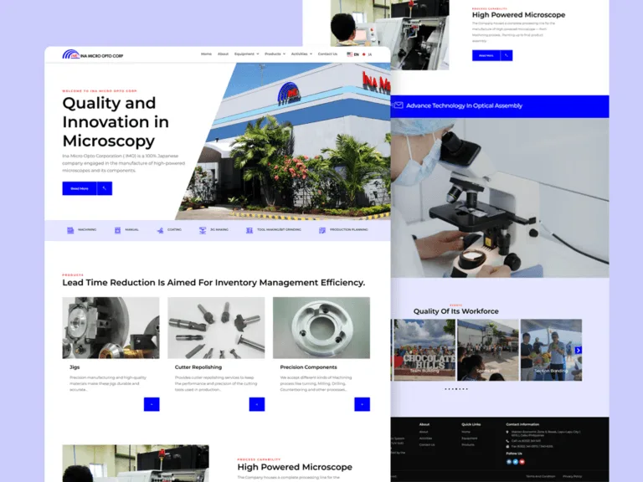Click footer Equipment quick link

(x=470, y=438)
